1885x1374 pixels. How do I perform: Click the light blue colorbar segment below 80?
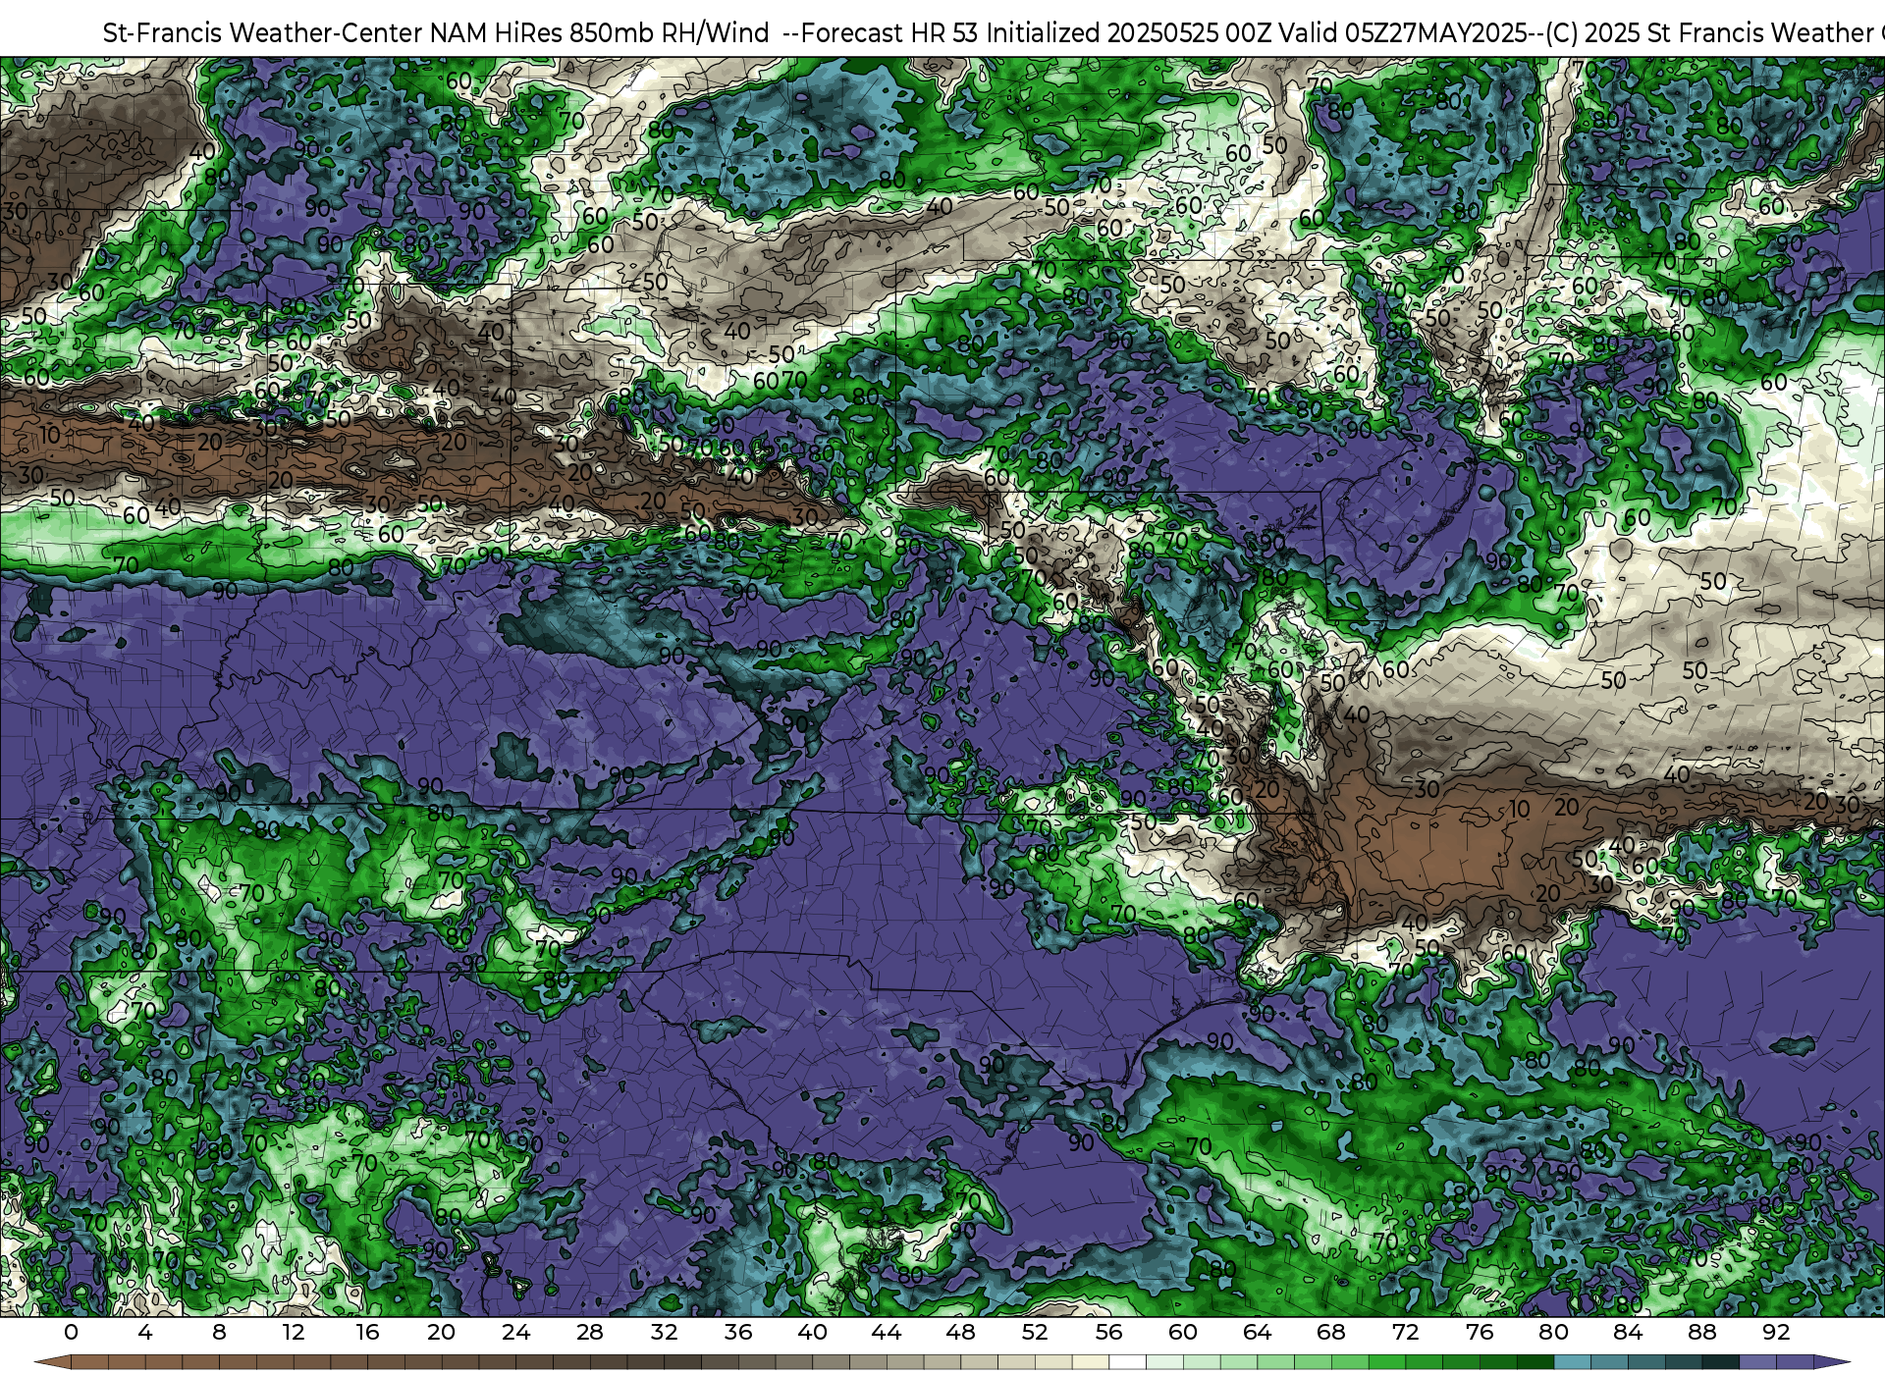(1572, 1362)
